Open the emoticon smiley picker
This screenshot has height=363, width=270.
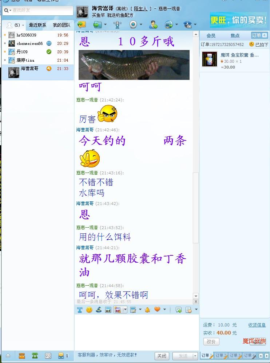click(x=89, y=310)
